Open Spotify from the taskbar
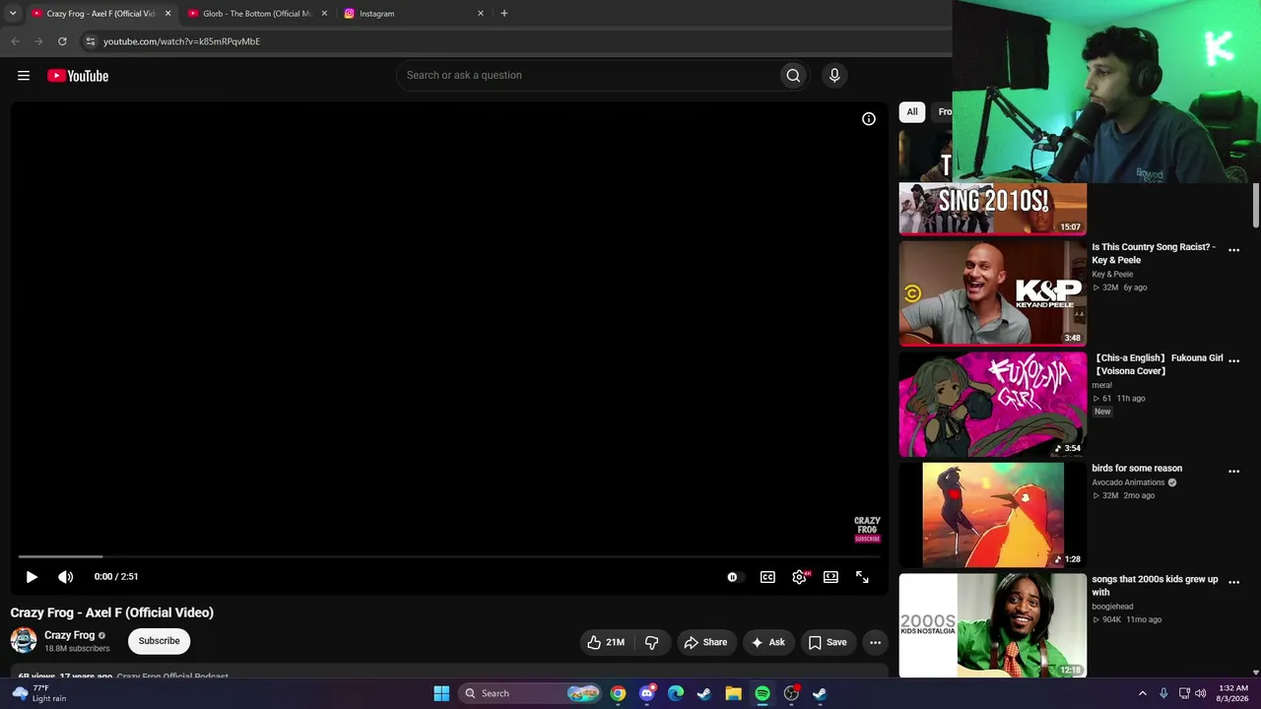This screenshot has width=1261, height=709. (x=763, y=693)
